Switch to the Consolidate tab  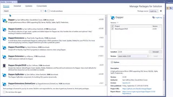click(x=42, y=6)
